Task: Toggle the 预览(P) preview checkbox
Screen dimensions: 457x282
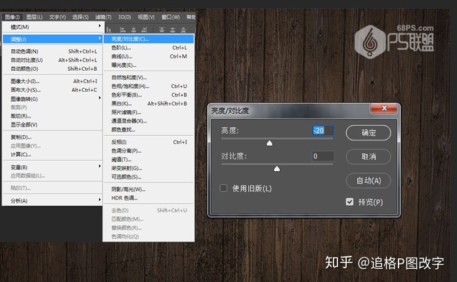Action: coord(349,201)
